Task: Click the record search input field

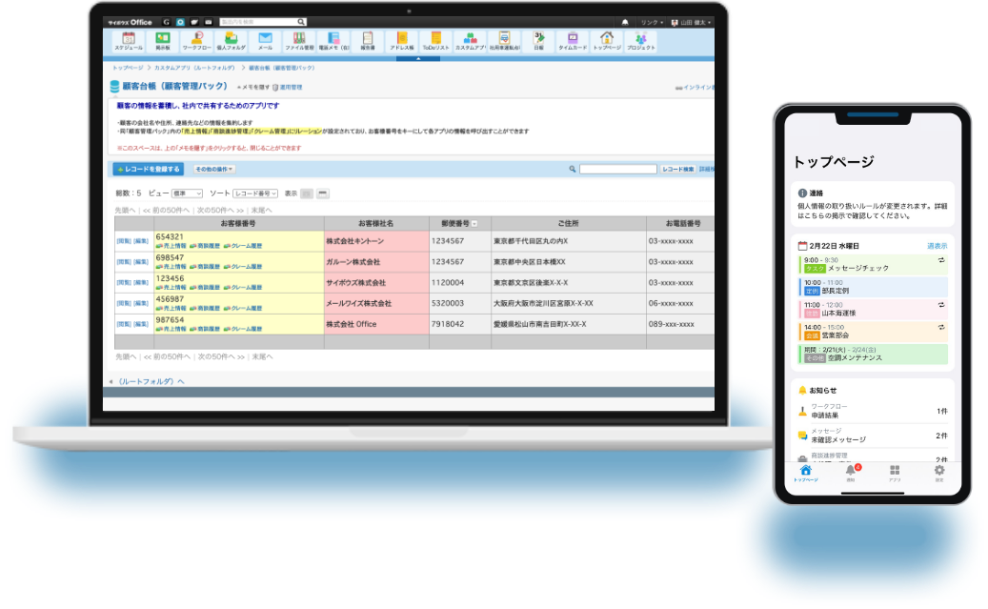Action: click(x=617, y=169)
